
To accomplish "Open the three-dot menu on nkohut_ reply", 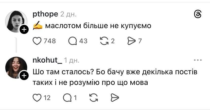I will [197, 60].
